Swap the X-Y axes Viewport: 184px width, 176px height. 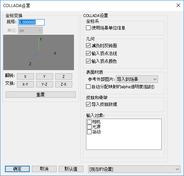25,84
